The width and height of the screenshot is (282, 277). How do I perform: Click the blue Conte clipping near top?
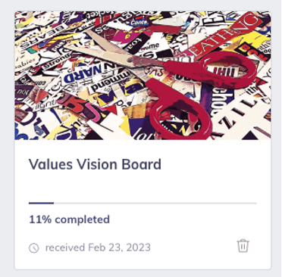tap(139, 23)
